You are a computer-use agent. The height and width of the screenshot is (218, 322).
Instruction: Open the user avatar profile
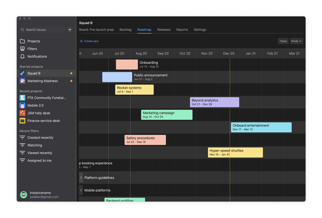[x=23, y=195]
